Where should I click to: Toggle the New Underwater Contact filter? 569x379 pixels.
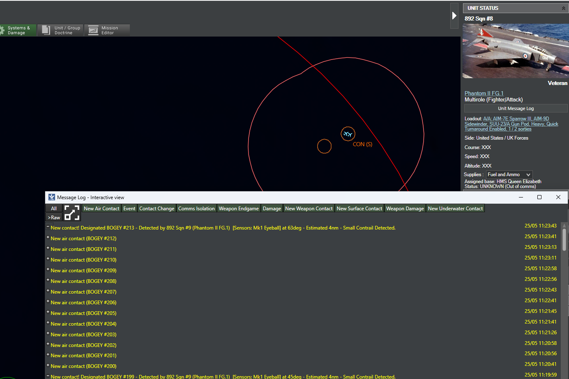click(x=456, y=209)
